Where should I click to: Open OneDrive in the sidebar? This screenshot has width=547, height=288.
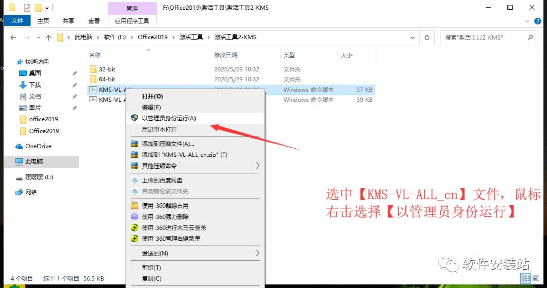tap(38, 146)
